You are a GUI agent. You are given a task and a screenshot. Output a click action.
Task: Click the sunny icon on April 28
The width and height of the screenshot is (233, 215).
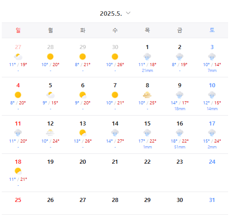[50, 57]
